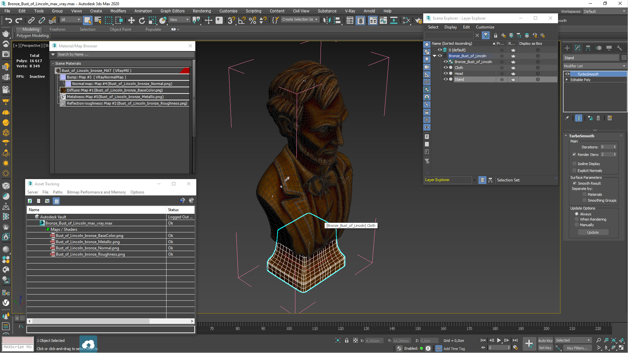This screenshot has width=628, height=353.
Task: Toggle Percent Snap icon
Action: pyautogui.click(x=252, y=20)
